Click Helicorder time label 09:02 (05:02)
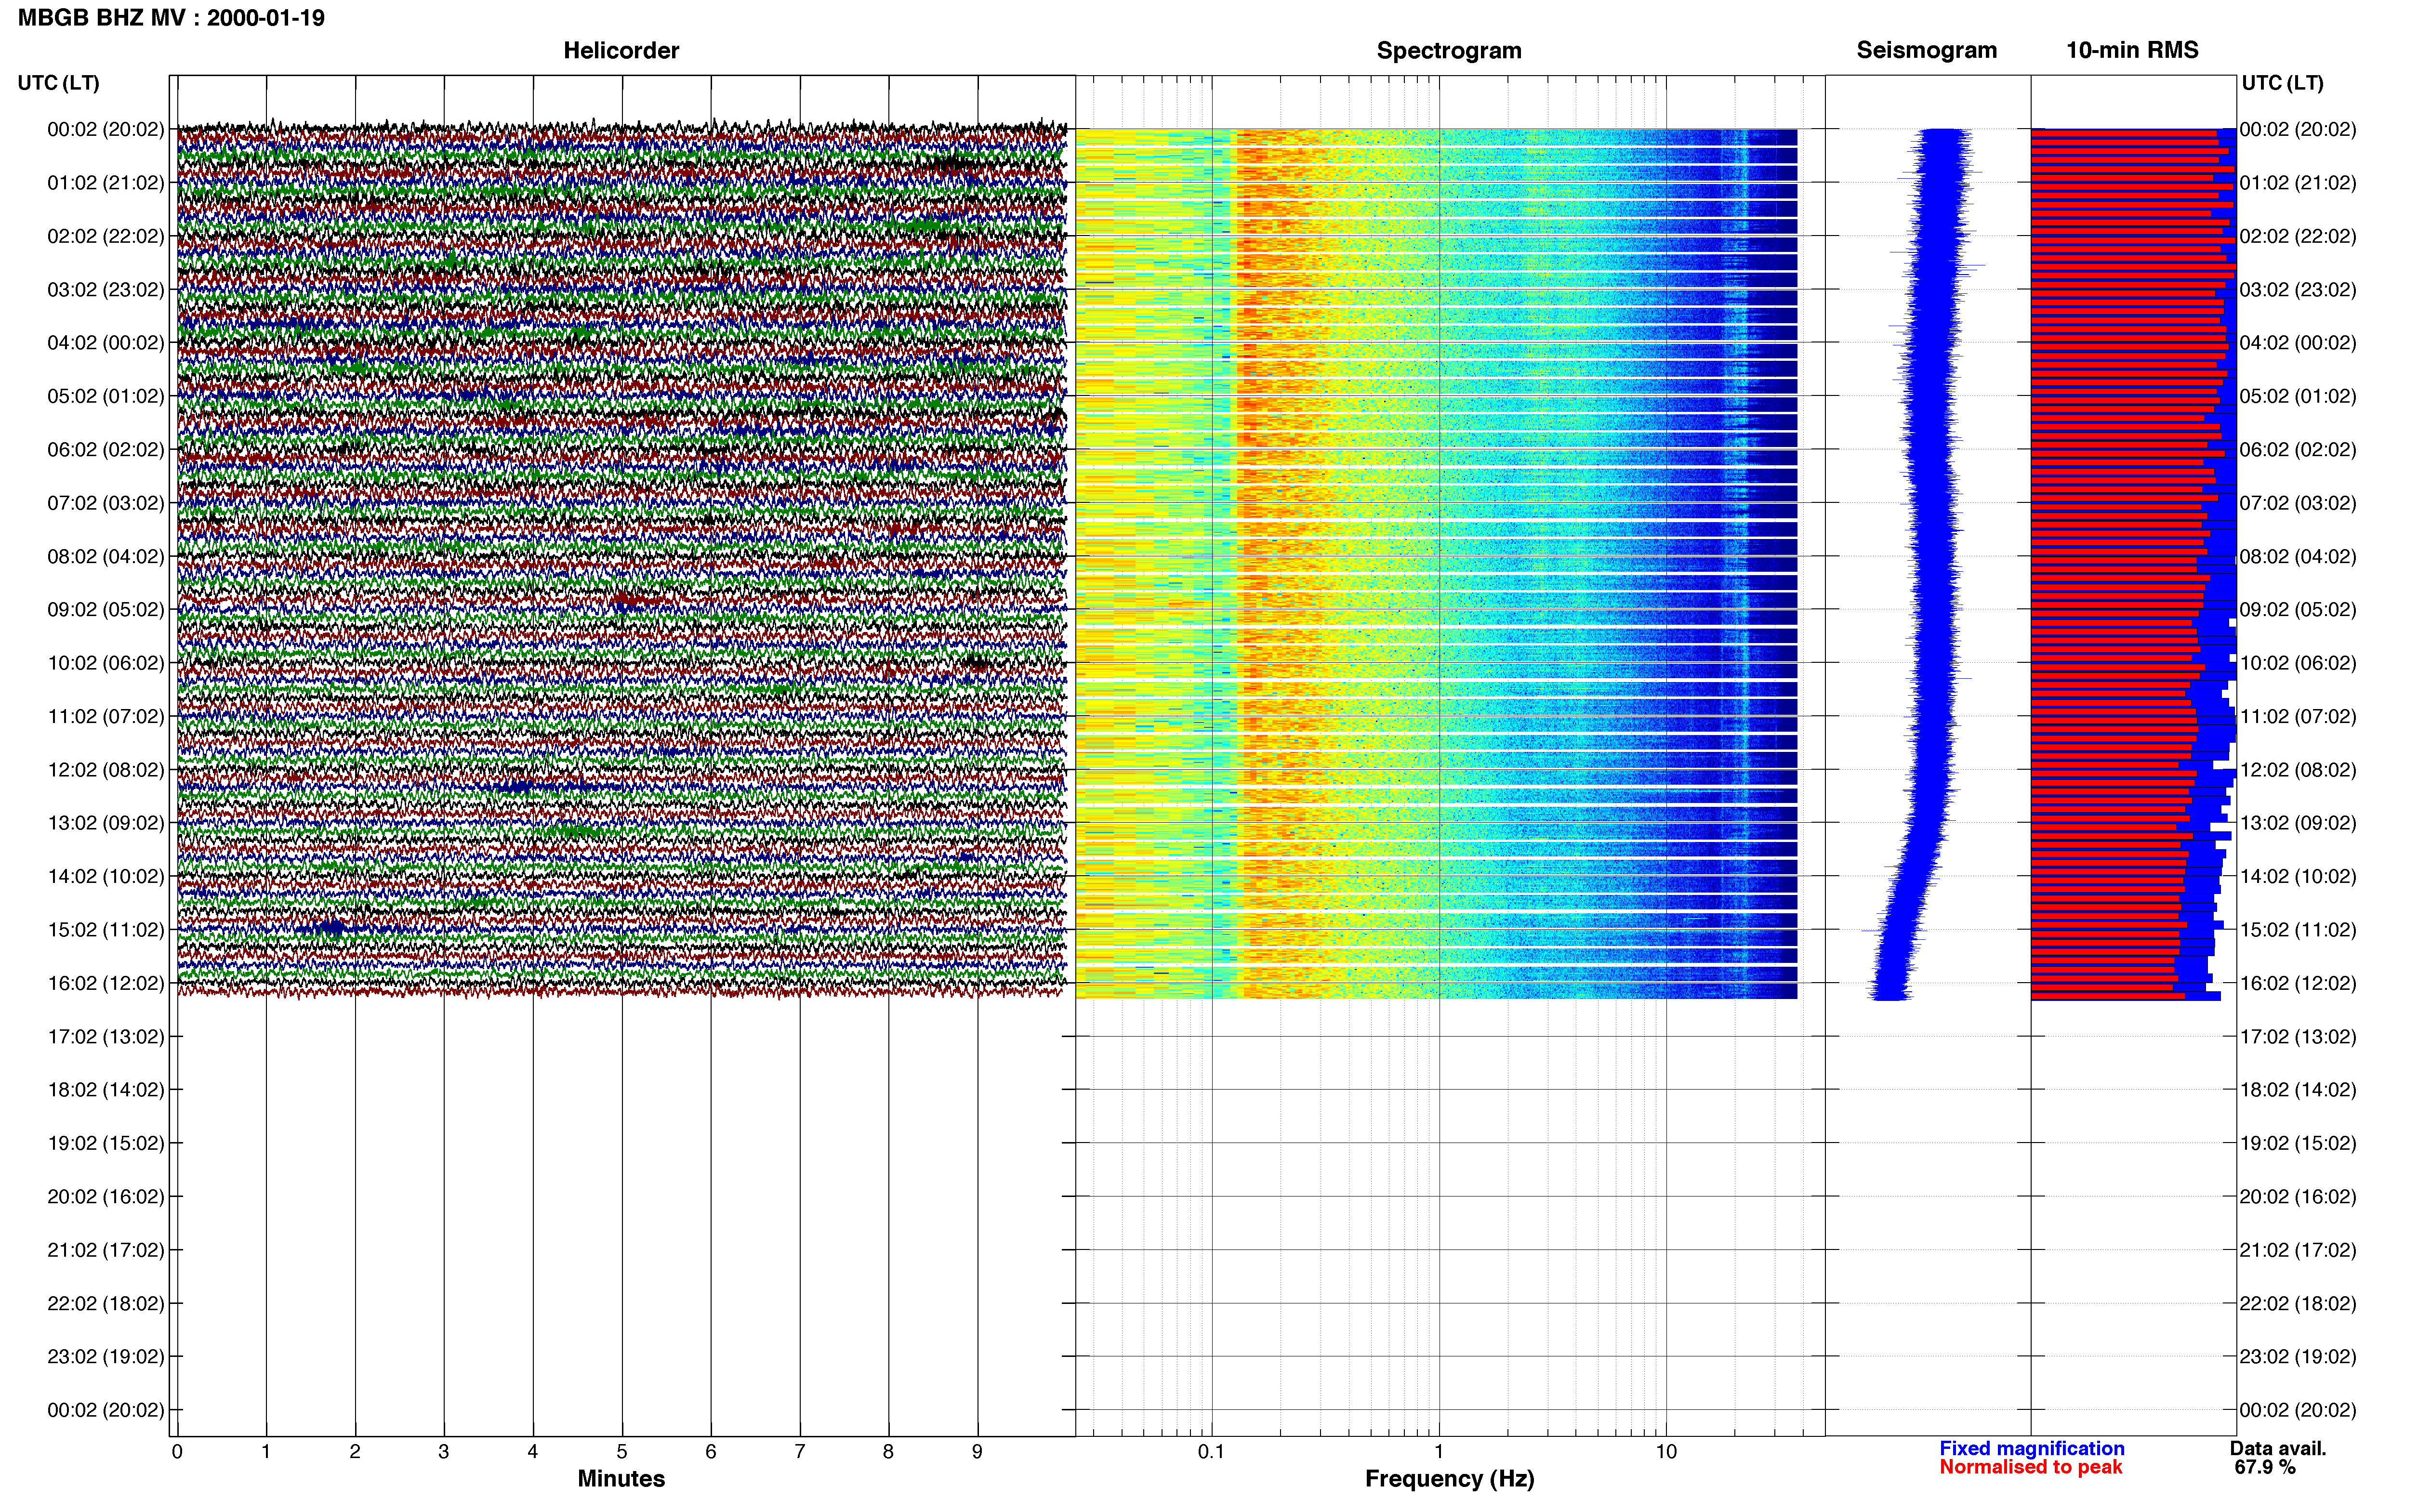This screenshot has height=1512, width=2418. pyautogui.click(x=106, y=610)
